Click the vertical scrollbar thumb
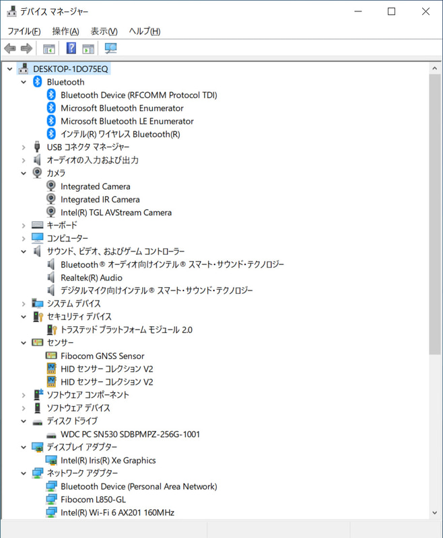443x538 pixels. pyautogui.click(x=435, y=215)
